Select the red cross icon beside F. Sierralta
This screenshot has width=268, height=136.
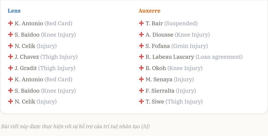tap(141, 90)
